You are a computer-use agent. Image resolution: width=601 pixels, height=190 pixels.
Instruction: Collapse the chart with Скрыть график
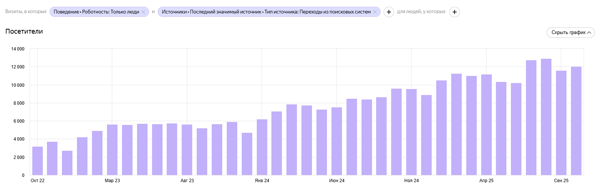570,33
